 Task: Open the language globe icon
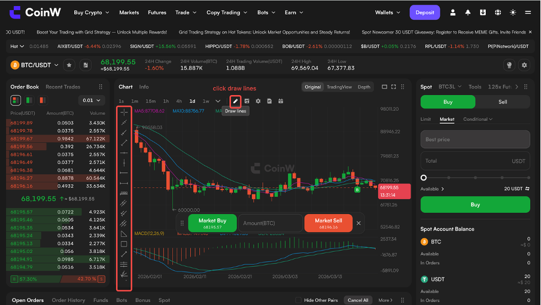click(498, 13)
